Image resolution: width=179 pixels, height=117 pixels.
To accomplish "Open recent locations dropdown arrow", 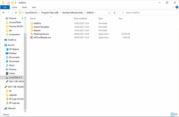I will 12,13.
